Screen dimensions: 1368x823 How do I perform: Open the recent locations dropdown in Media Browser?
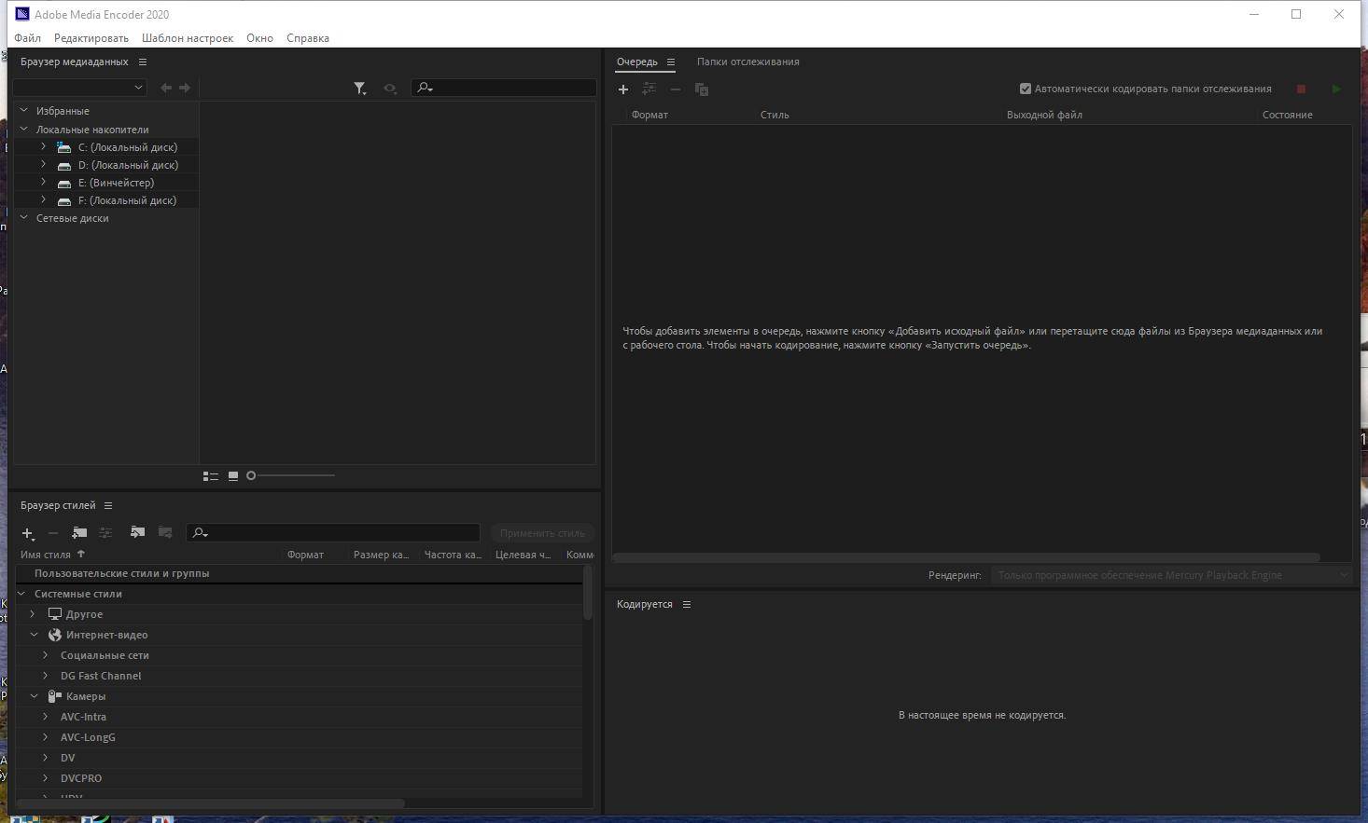pyautogui.click(x=79, y=88)
